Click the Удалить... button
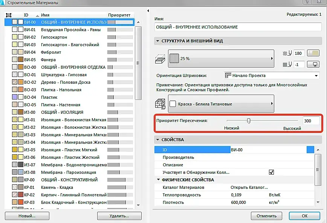The image size is (327, 223). point(119,216)
